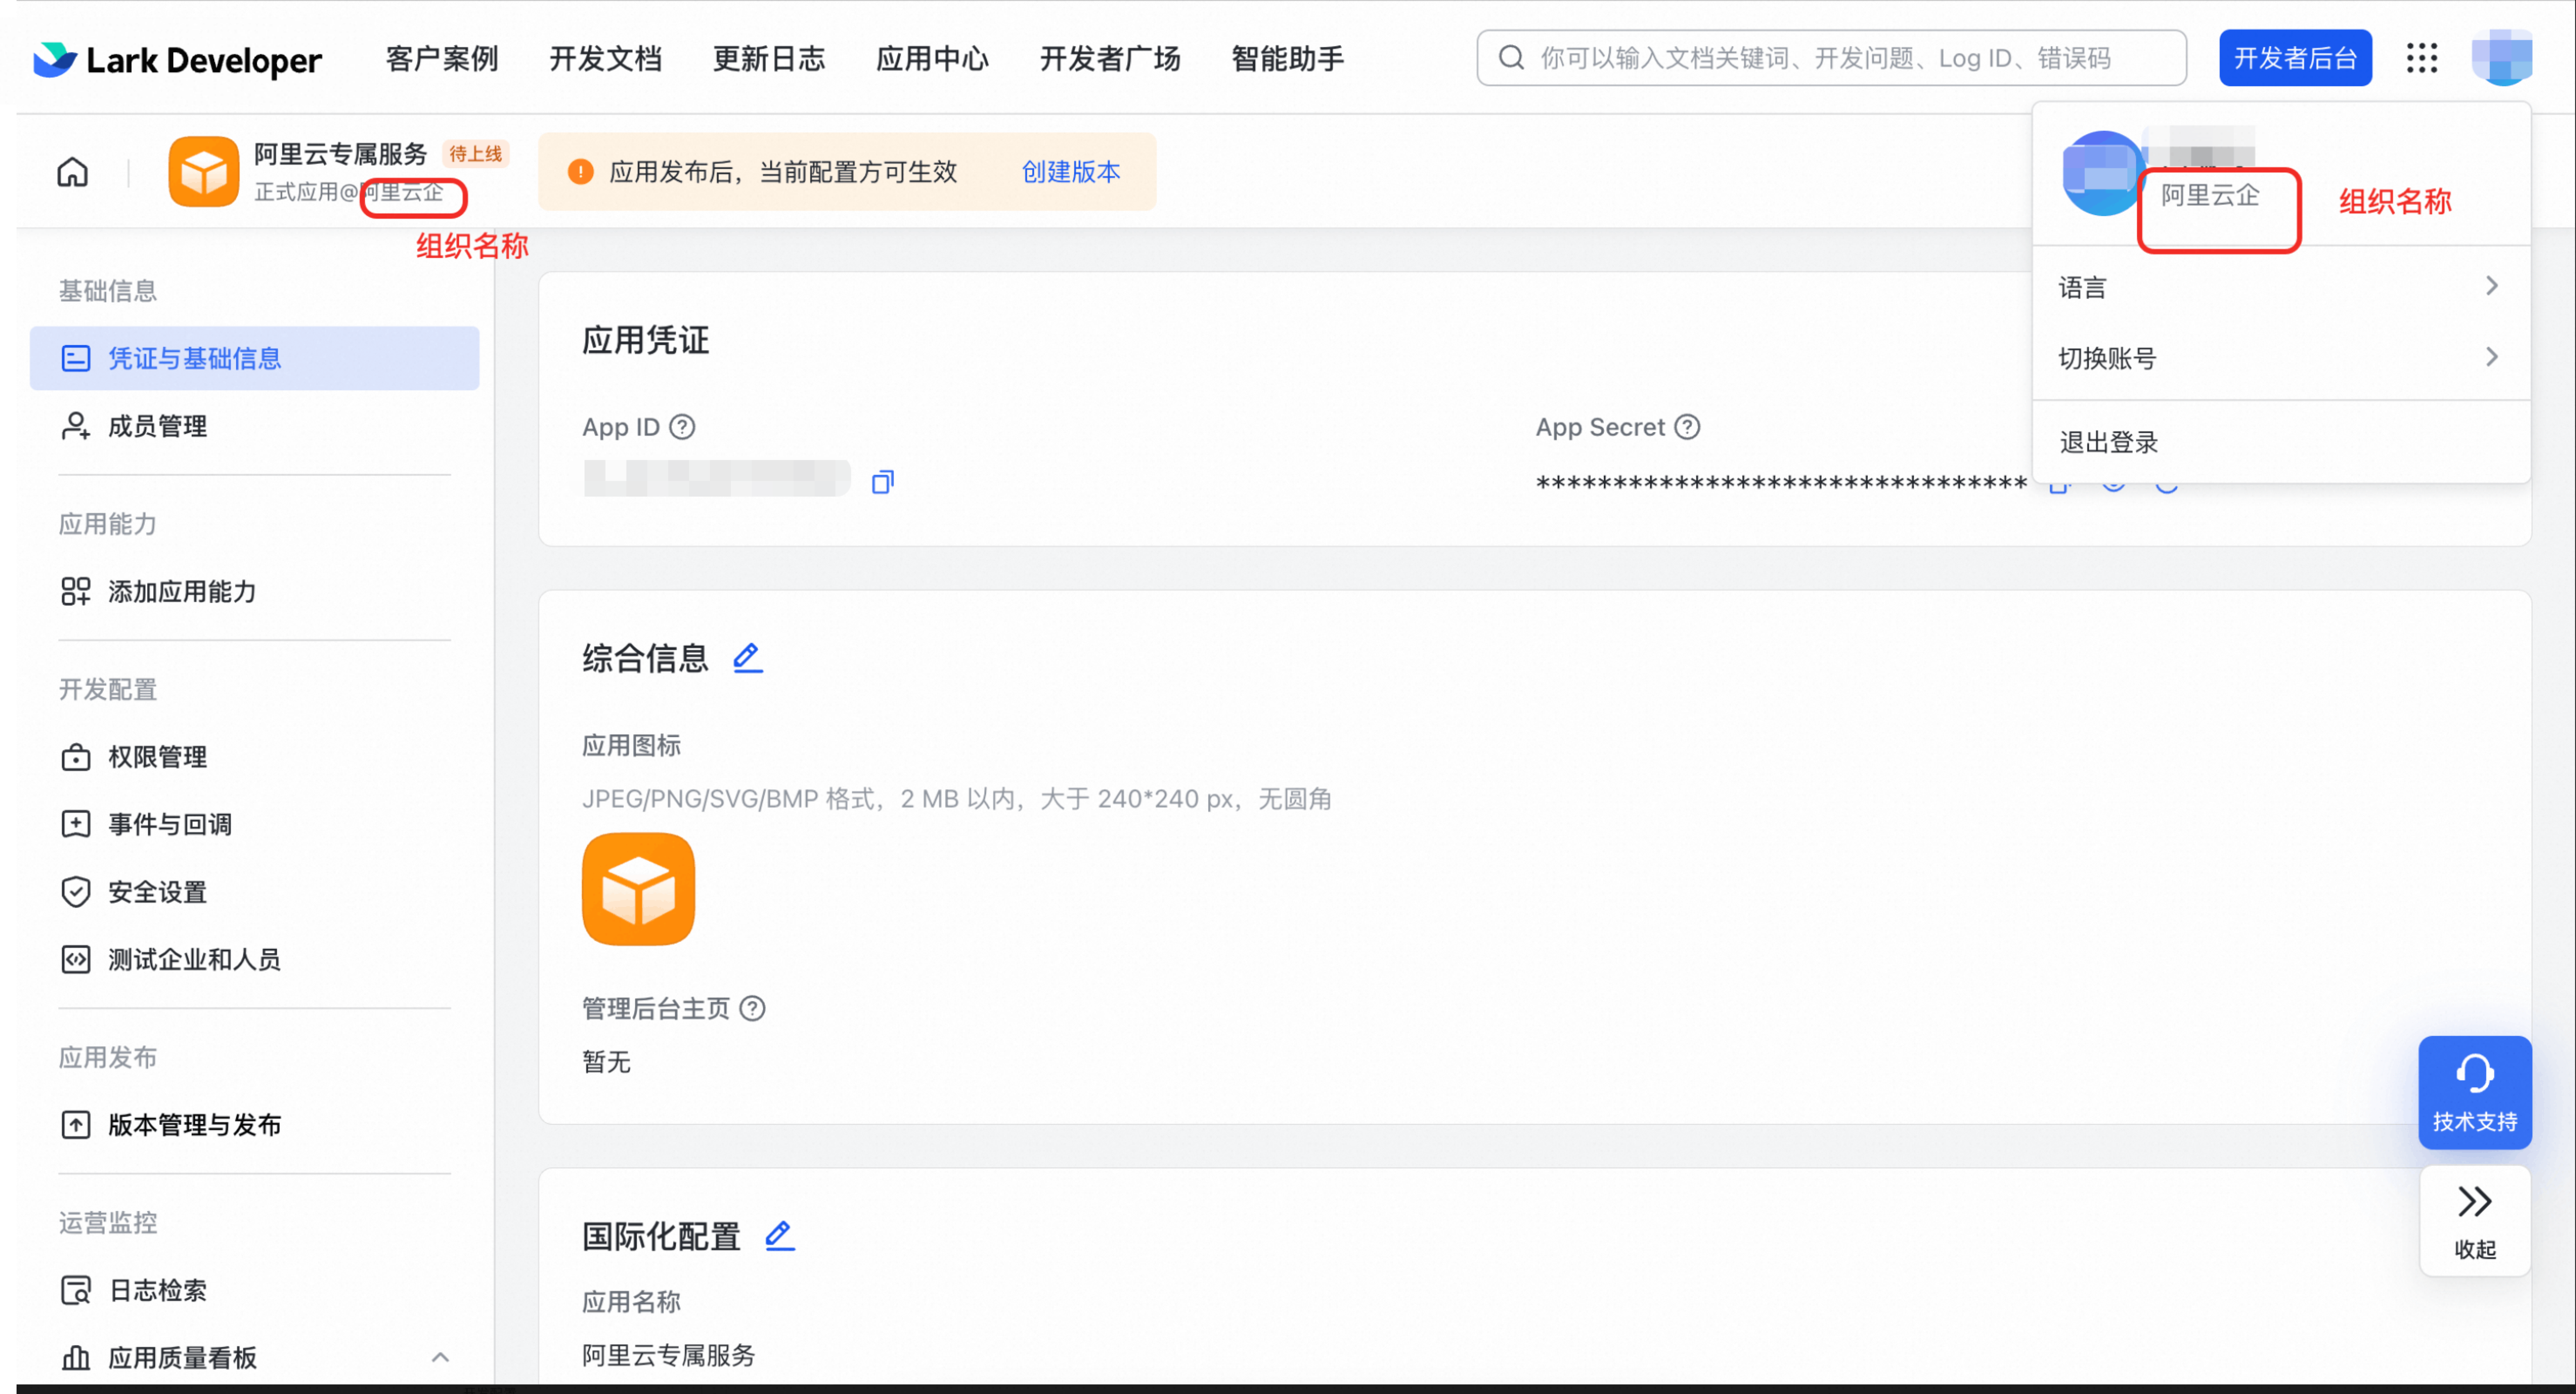Collapse the 应用质量看板 sidebar section
Image resolution: width=2576 pixels, height=1394 pixels.
pyautogui.click(x=440, y=1357)
